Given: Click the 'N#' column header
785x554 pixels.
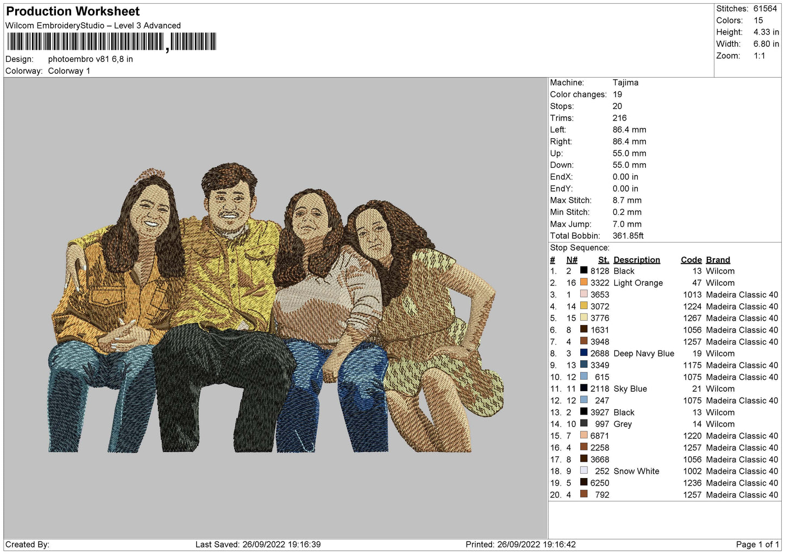Looking at the screenshot, I should (x=572, y=260).
